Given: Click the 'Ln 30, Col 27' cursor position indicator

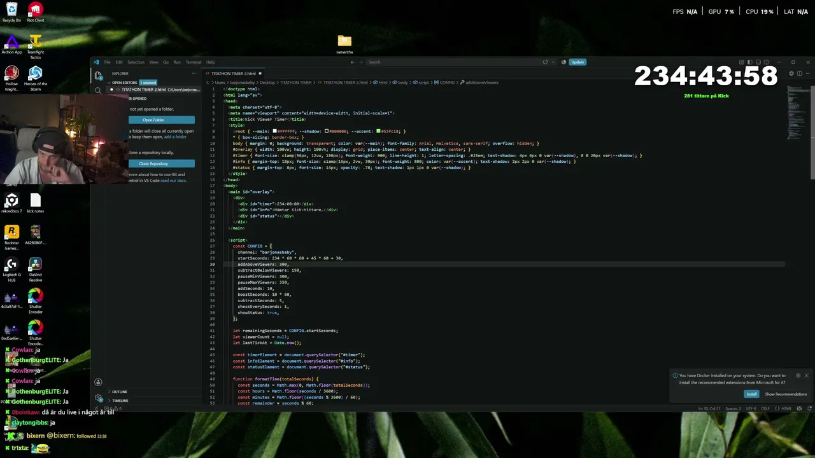Looking at the screenshot, I should point(709,408).
